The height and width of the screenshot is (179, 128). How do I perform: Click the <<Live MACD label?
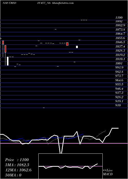pyautogui.click(x=108, y=172)
